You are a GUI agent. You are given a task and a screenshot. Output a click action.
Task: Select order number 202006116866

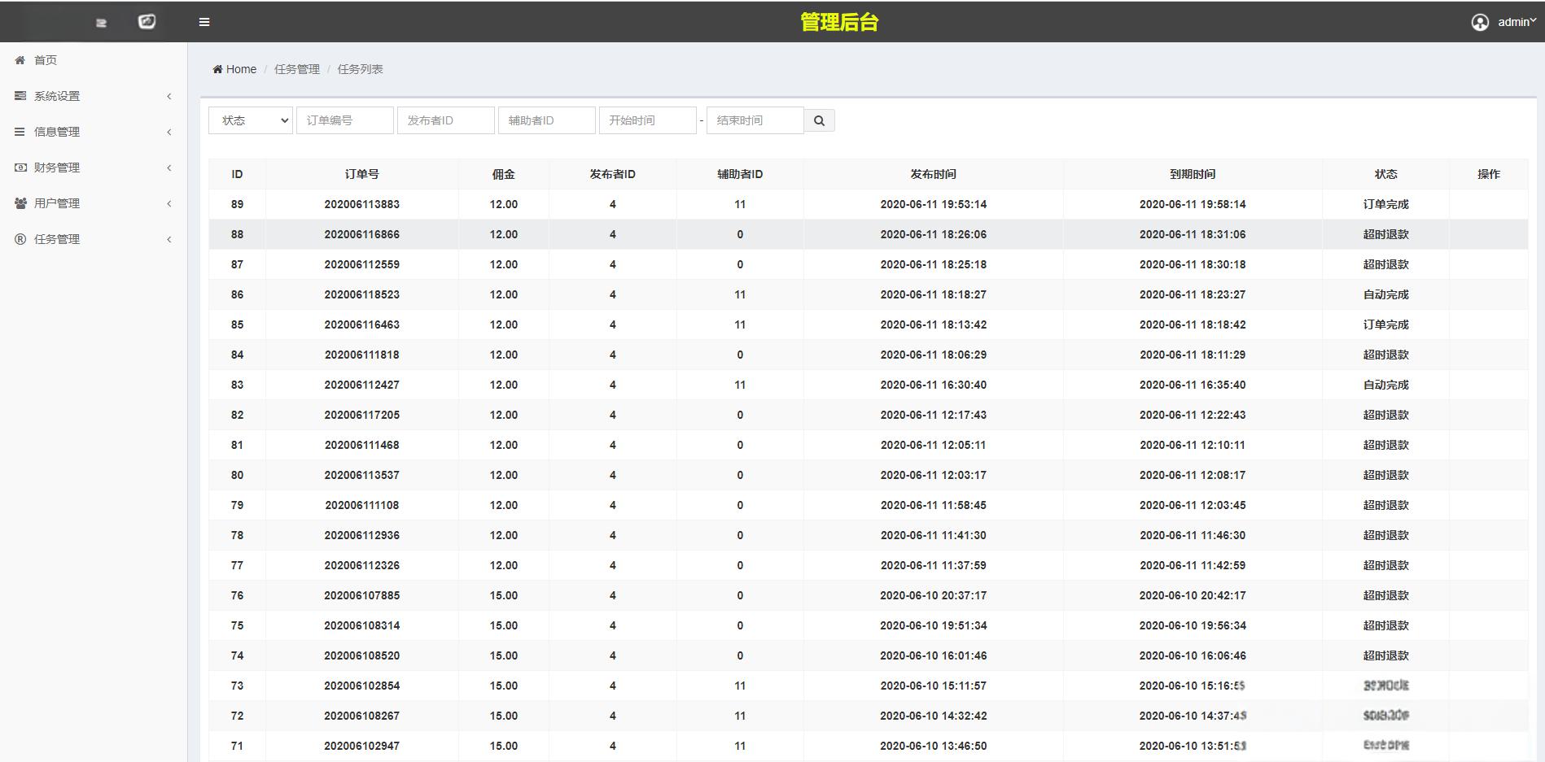362,234
